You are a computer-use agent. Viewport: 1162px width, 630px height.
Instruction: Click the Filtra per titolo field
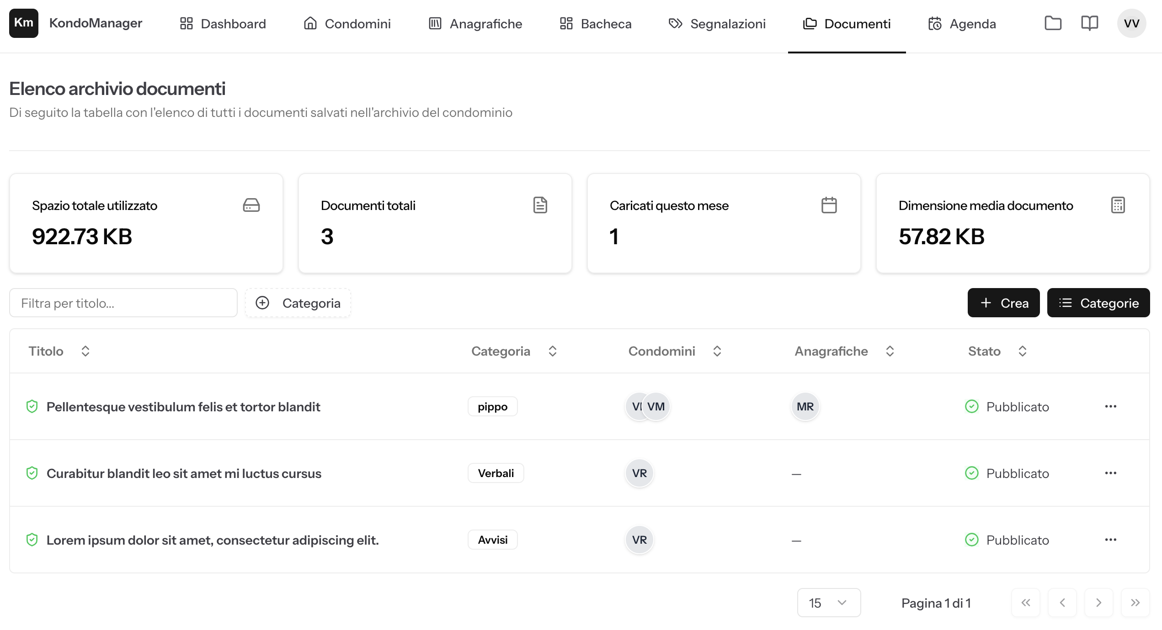(x=123, y=303)
